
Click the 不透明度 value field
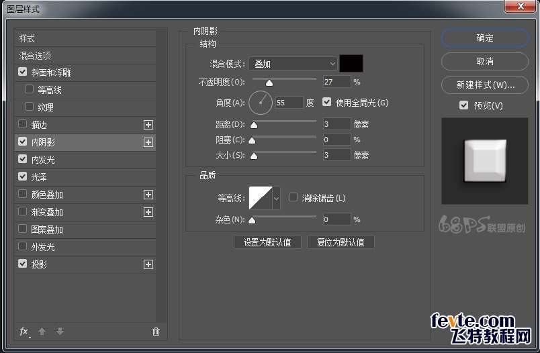click(336, 82)
